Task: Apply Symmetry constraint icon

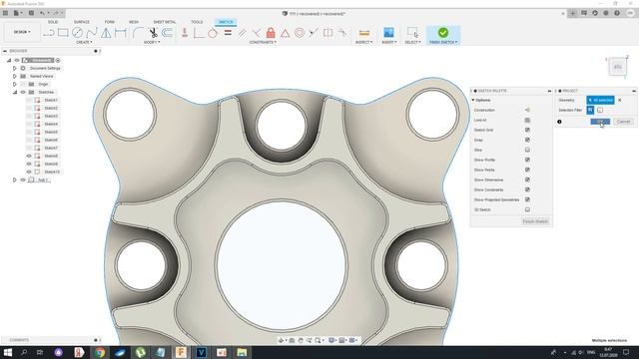Action: click(x=327, y=33)
